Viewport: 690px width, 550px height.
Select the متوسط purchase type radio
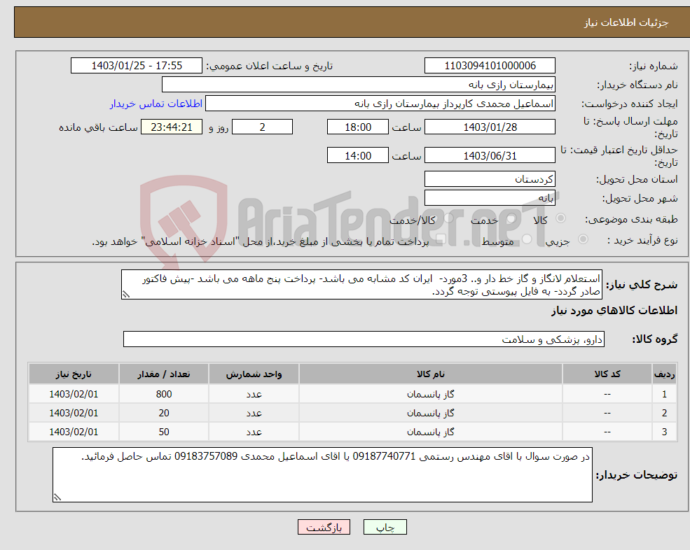(x=527, y=239)
